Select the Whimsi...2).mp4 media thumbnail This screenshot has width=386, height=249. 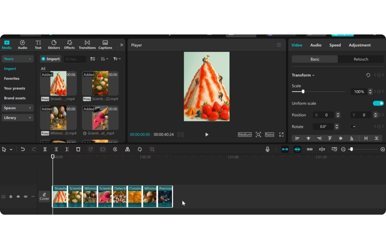[58, 118]
